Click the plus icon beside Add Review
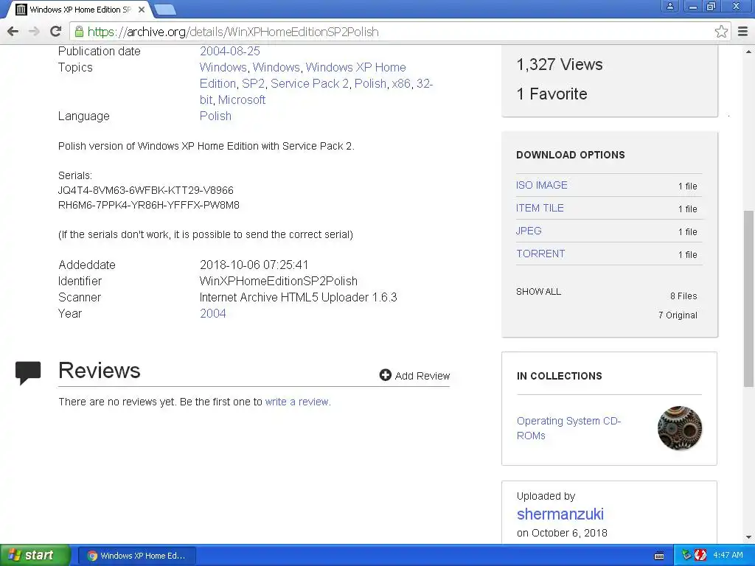Viewport: 755px width, 566px height. tap(385, 375)
